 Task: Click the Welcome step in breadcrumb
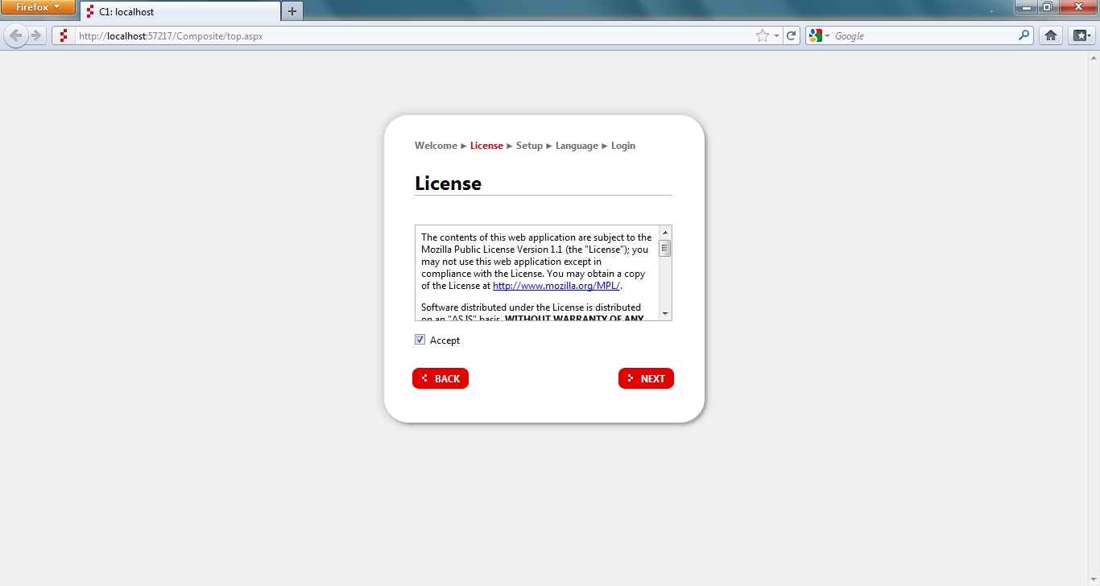(x=436, y=146)
